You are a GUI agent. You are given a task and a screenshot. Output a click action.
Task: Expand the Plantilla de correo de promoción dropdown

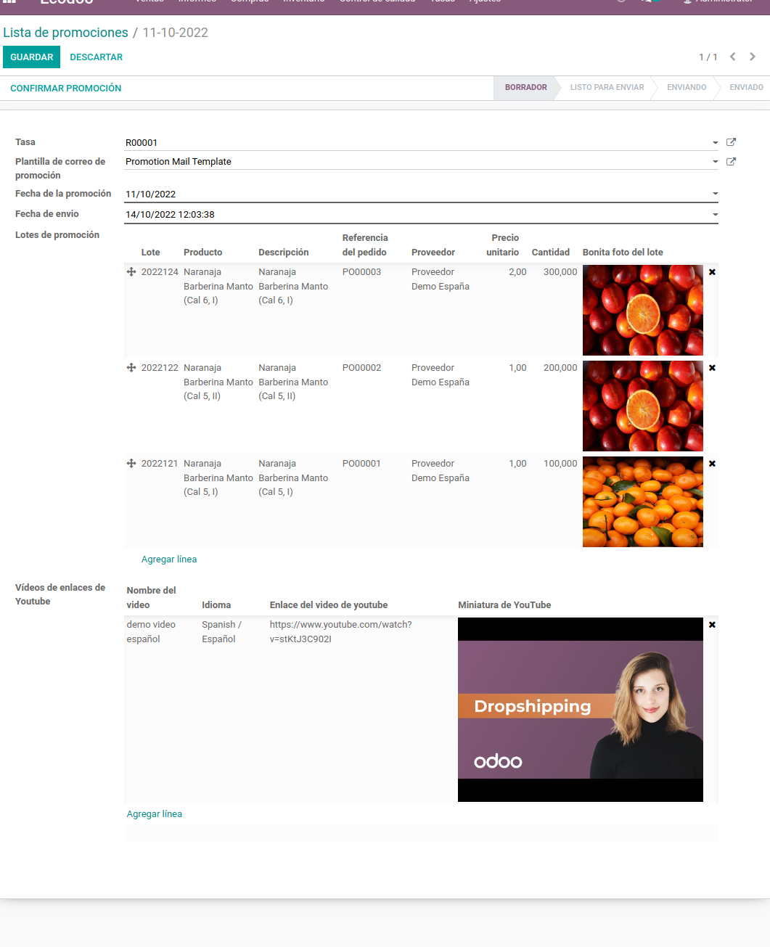tap(715, 162)
